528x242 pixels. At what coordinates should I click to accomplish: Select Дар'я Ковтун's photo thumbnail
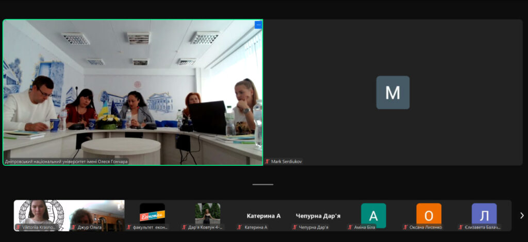207,212
